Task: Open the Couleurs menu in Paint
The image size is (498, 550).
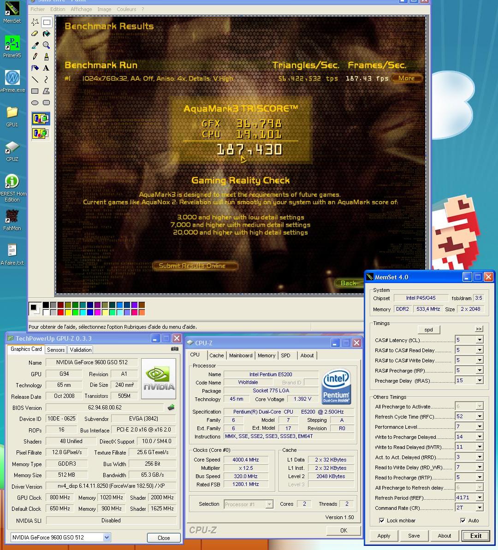Action: (x=126, y=9)
